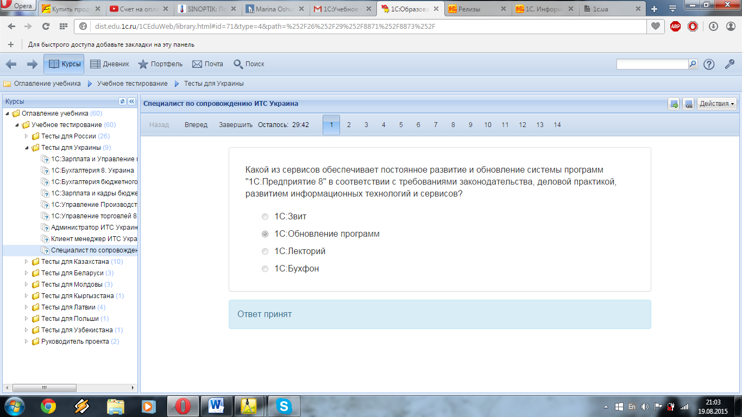Click the app forward arrow icon
This screenshot has width=742, height=417.
click(32, 64)
